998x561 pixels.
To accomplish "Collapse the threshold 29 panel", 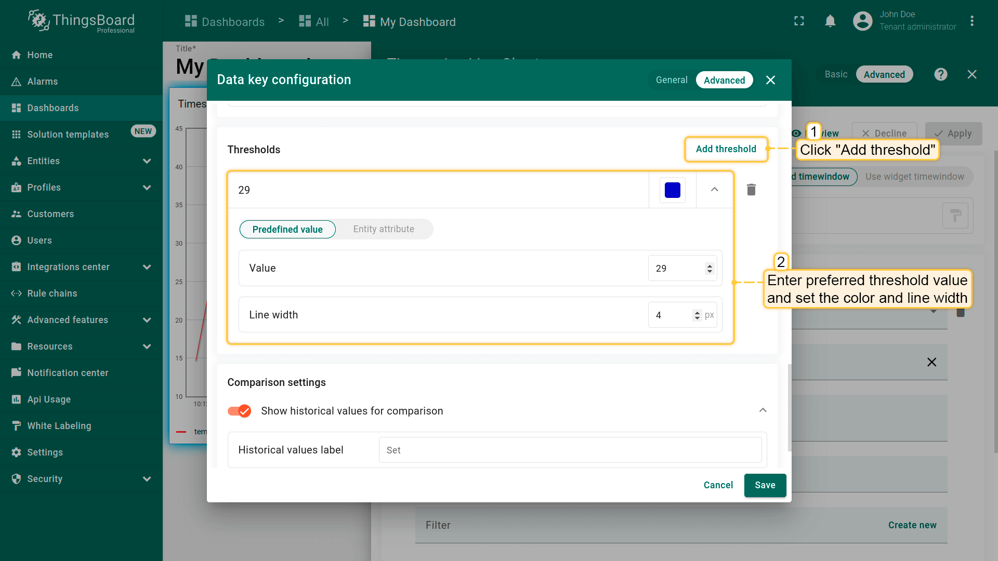I will click(715, 190).
